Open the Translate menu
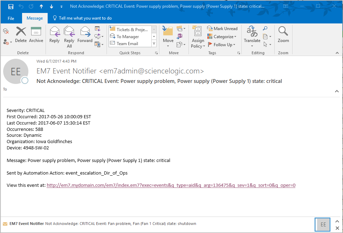Viewport: 343px width, 233px height. [252, 36]
